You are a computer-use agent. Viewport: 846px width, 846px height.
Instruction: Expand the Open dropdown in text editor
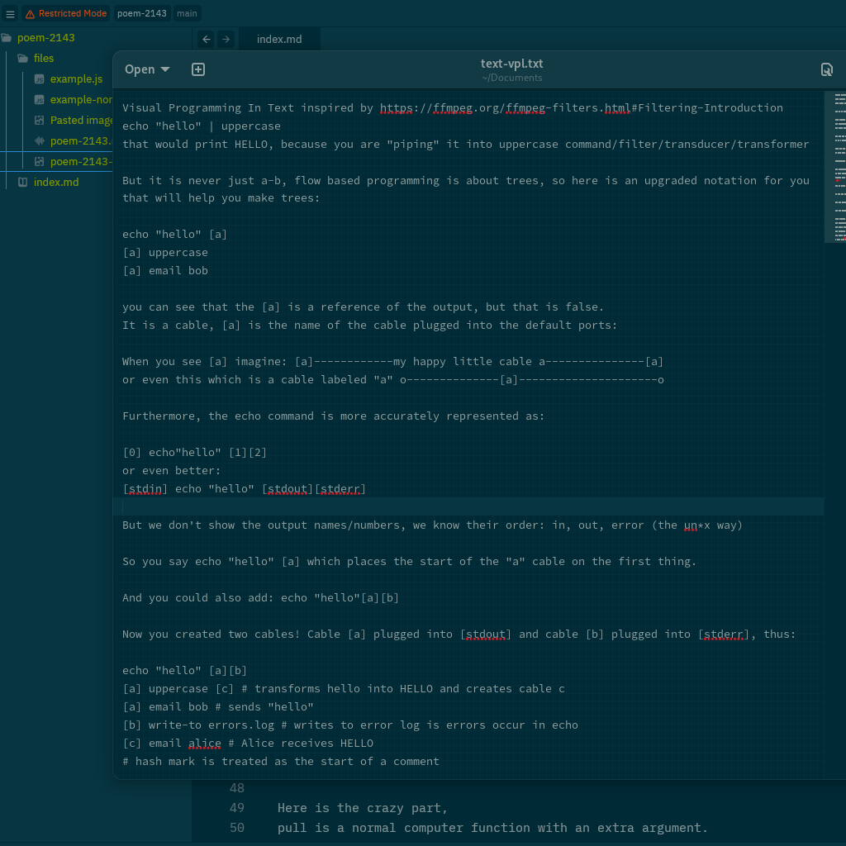click(x=147, y=69)
